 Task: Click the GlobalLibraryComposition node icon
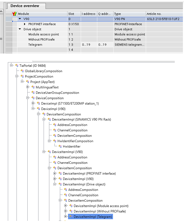click(x=22, y=71)
